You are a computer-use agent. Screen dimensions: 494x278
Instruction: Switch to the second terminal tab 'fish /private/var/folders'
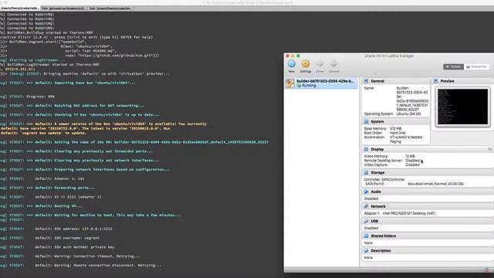pos(64,8)
